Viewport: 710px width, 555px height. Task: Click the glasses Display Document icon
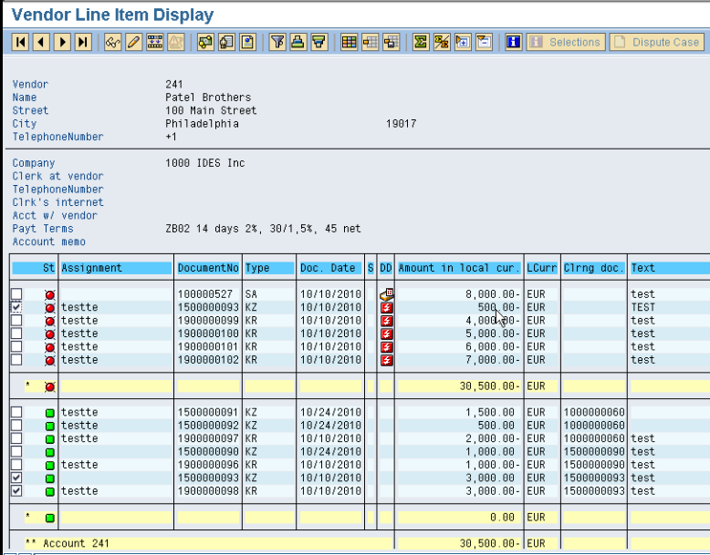pyautogui.click(x=113, y=42)
